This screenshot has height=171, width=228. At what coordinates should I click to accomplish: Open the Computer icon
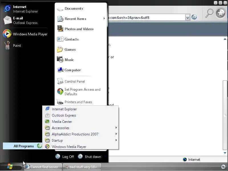point(60,70)
